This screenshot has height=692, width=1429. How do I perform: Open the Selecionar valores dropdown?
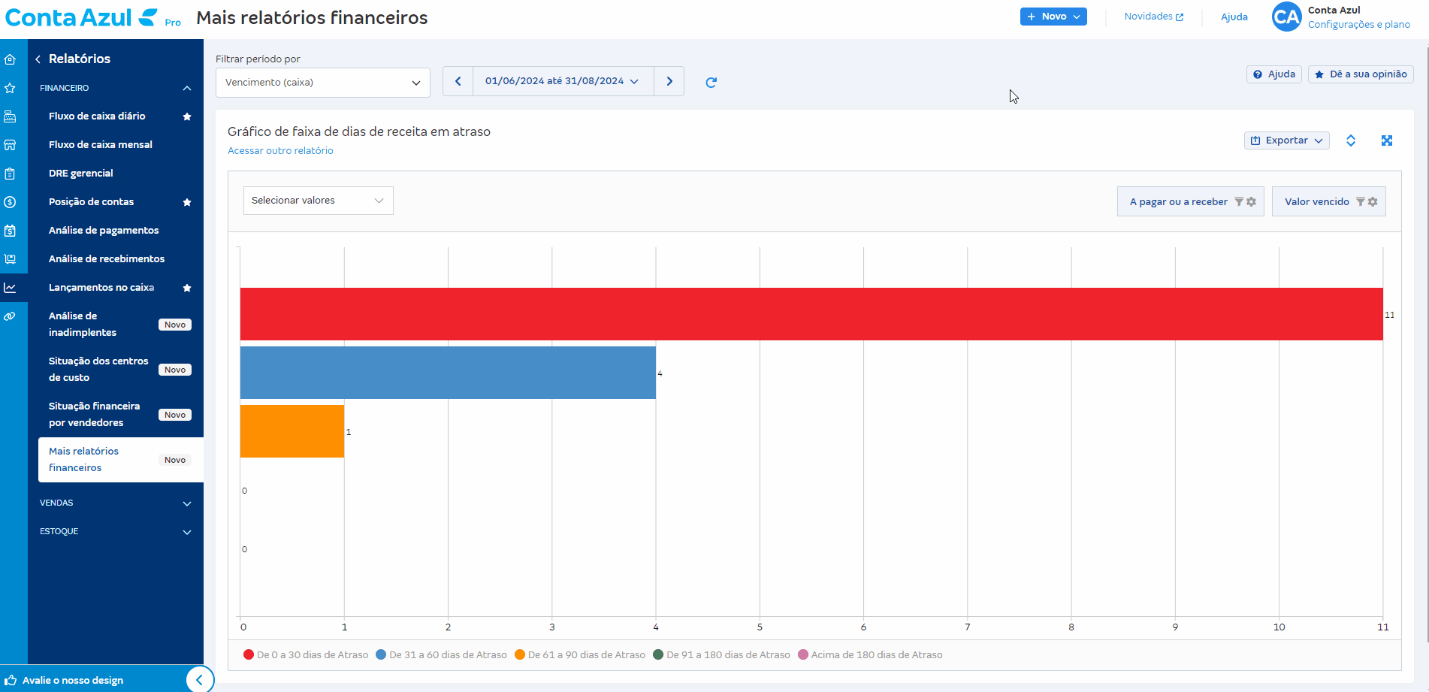pos(318,201)
